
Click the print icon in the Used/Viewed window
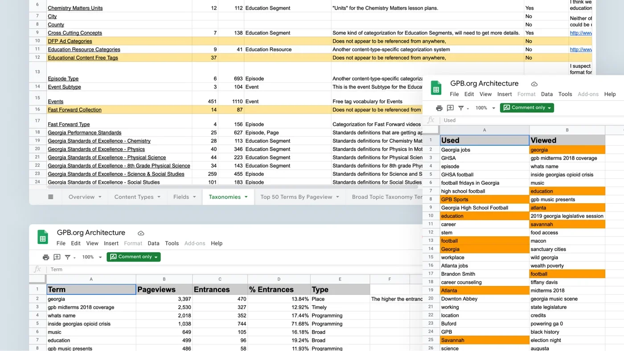pos(439,108)
